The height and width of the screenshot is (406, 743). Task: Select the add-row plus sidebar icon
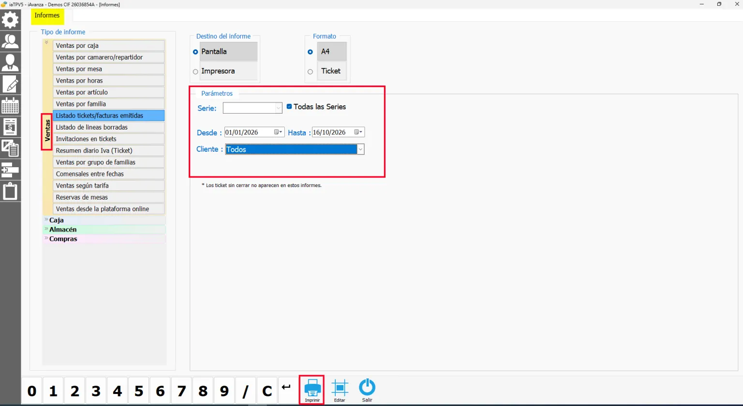coord(10,170)
